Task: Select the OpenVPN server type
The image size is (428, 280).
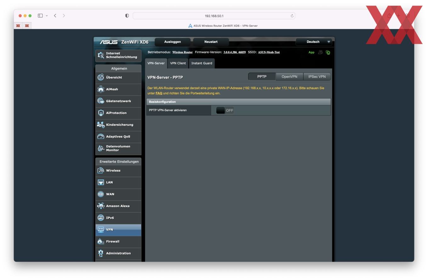Action: (x=290, y=77)
